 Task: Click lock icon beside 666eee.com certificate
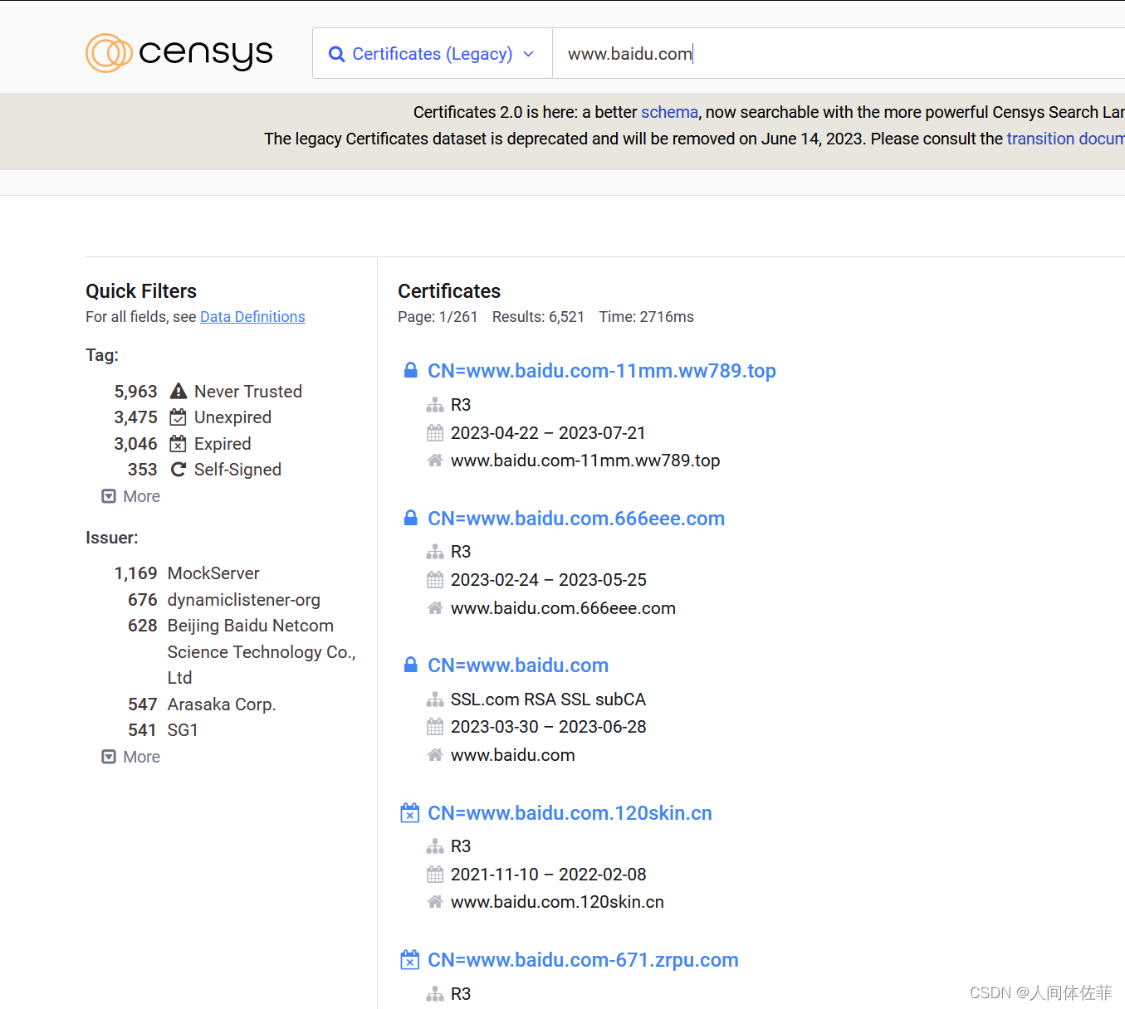pyautogui.click(x=410, y=518)
